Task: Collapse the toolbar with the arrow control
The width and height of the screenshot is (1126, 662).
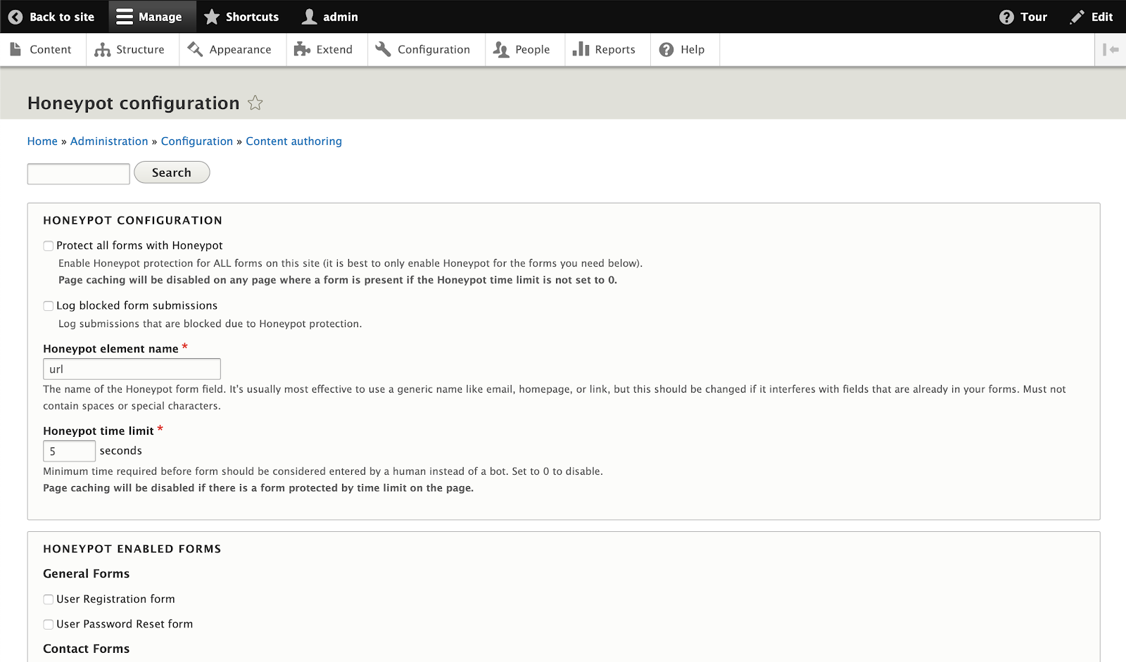Action: pos(1112,49)
